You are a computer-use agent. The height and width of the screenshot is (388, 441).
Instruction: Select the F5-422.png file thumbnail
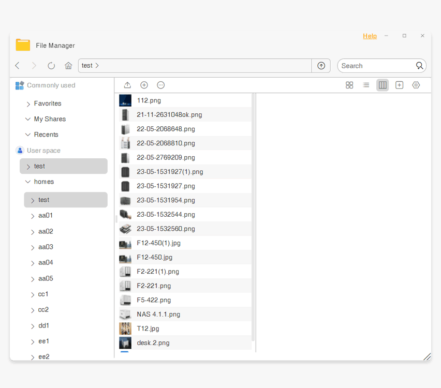125,300
